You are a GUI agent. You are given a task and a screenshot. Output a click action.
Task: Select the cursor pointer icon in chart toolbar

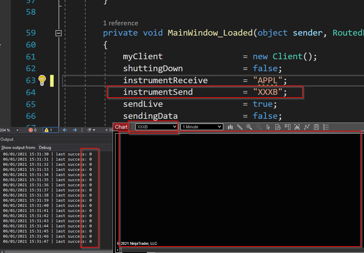coord(268,127)
